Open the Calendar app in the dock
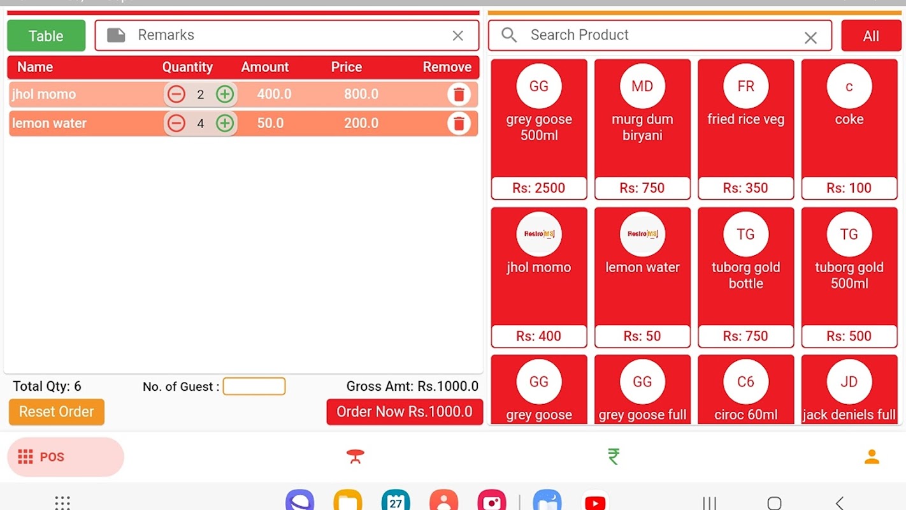Screen dimensions: 906x510 [x=396, y=500]
